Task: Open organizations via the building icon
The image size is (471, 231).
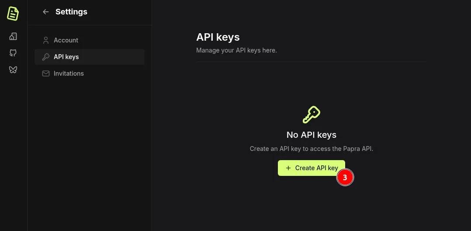Action: (x=13, y=36)
